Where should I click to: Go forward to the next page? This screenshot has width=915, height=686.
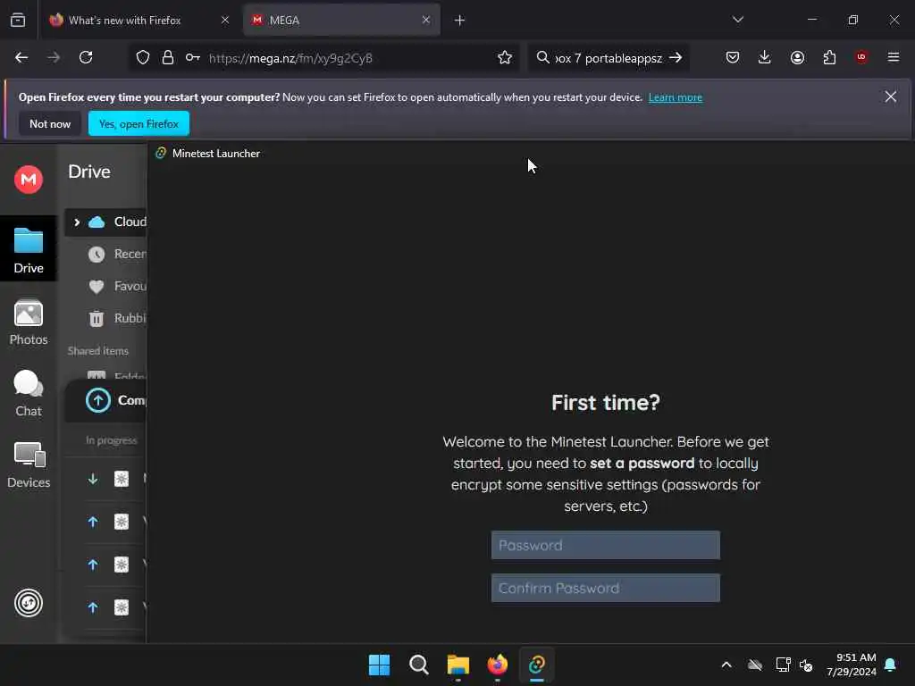[54, 57]
